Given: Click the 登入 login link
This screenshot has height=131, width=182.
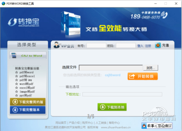Looking at the screenshot, I should coord(140,46).
